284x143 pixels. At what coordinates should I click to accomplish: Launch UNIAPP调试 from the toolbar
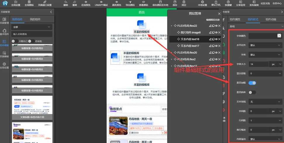[x=101, y=4]
